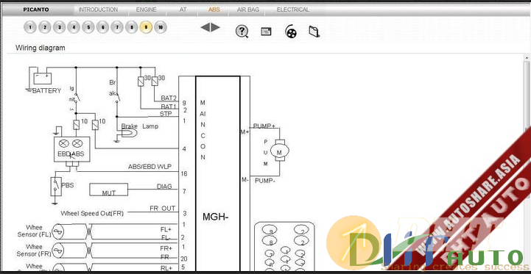Go to page 10 button
531x274 pixels.
pos(161,27)
